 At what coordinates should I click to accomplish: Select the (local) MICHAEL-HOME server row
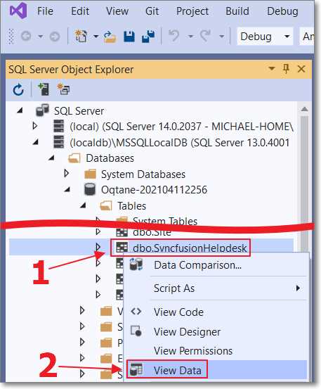click(x=181, y=127)
